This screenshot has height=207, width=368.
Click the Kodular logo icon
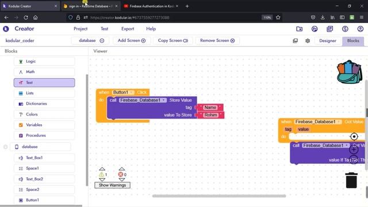[6, 29]
